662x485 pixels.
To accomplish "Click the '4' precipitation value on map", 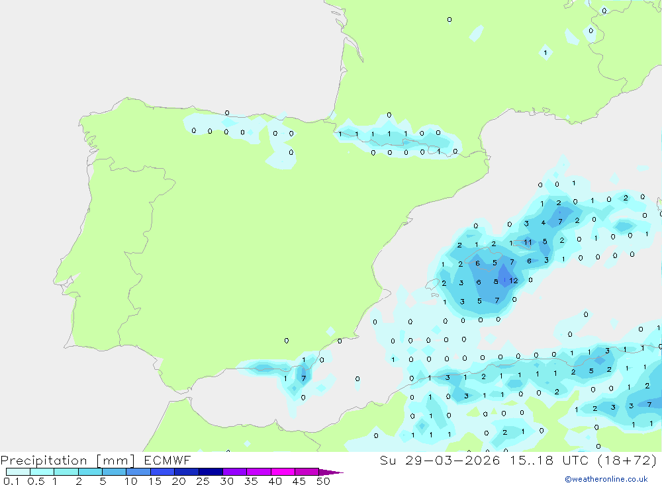I will pyautogui.click(x=544, y=223).
